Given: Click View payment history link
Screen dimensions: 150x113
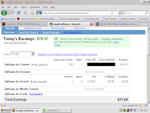Looking at the screenshot, I should 15,43.
